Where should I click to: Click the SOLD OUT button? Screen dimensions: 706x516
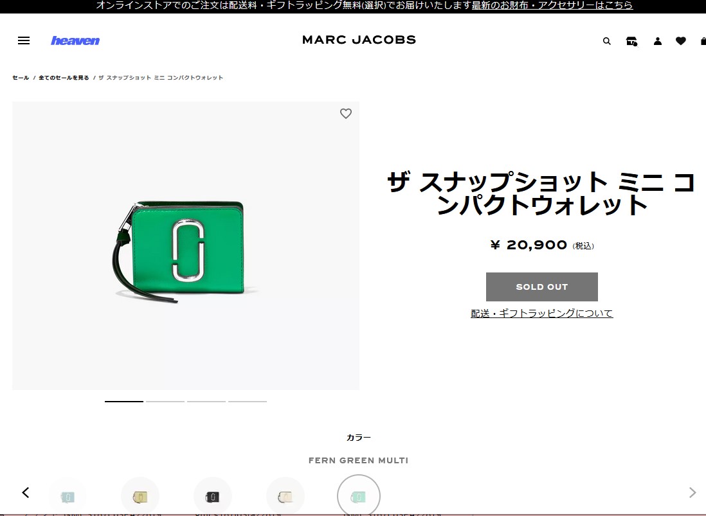pyautogui.click(x=541, y=287)
